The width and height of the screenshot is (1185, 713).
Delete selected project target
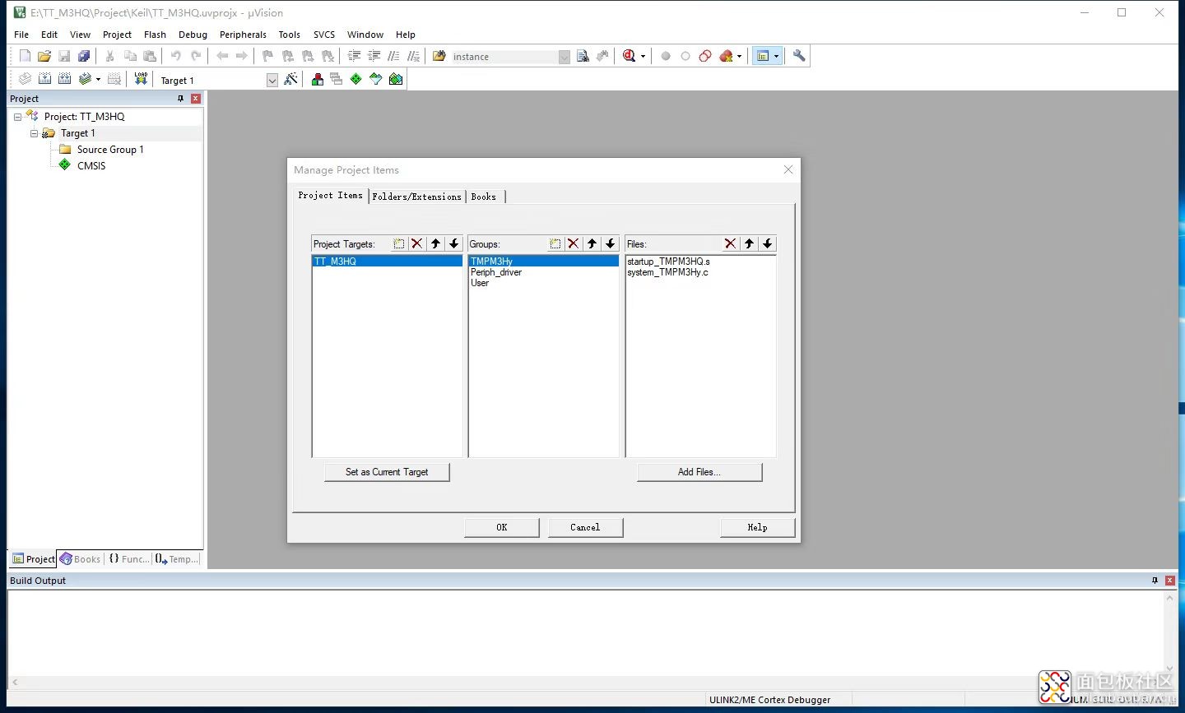(x=417, y=243)
